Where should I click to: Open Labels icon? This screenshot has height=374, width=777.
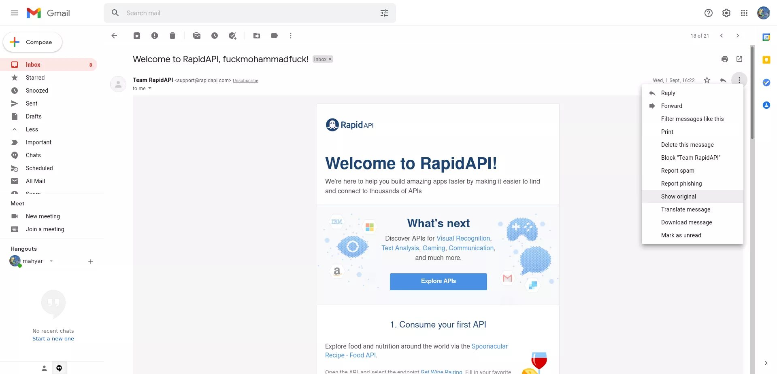click(275, 36)
